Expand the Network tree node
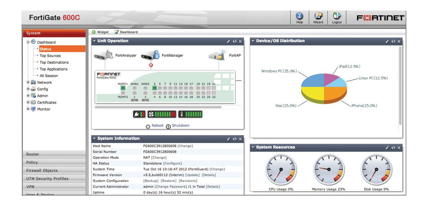 click(x=28, y=82)
